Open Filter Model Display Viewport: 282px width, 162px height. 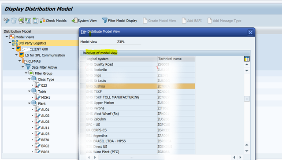click(x=119, y=21)
